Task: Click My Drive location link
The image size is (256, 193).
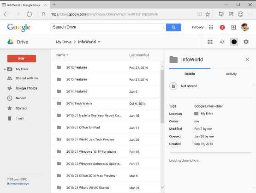Action: click(x=207, y=114)
